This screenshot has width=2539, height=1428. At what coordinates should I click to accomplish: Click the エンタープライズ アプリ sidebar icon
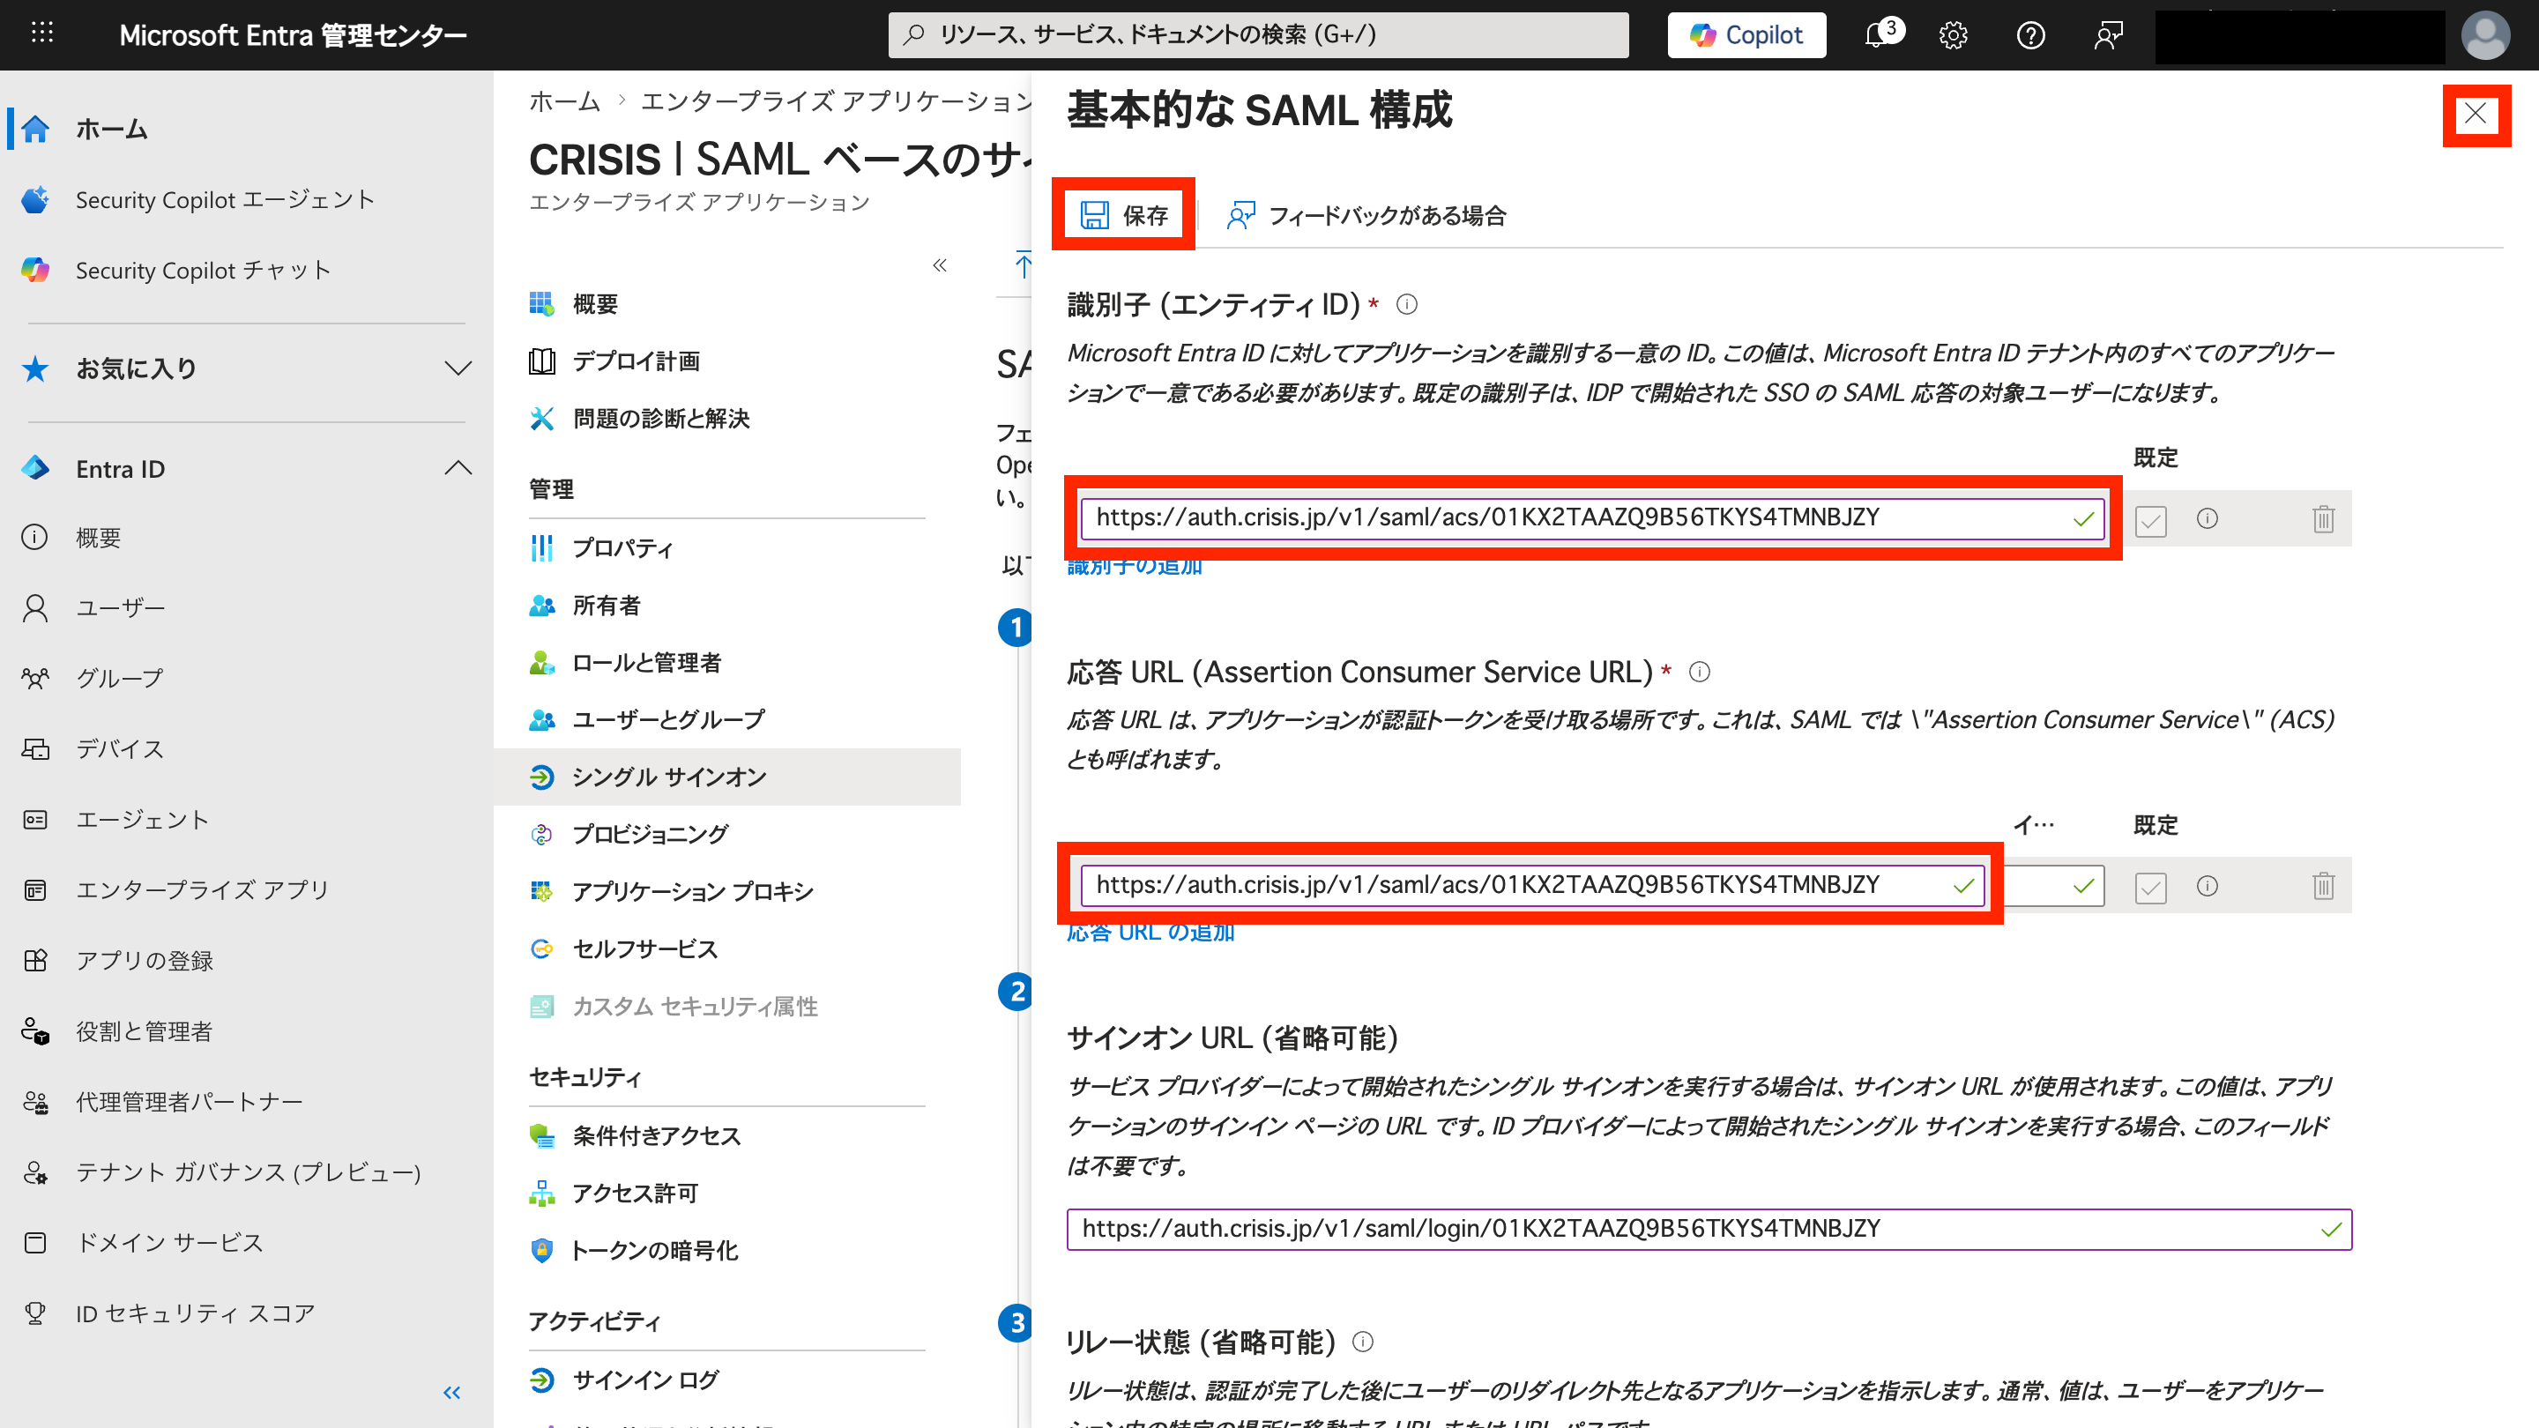coord(35,890)
